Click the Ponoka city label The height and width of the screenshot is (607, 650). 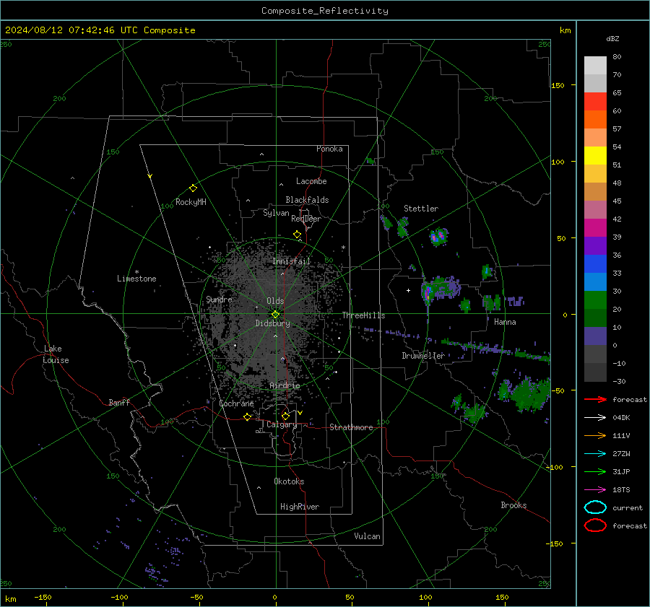coord(329,149)
